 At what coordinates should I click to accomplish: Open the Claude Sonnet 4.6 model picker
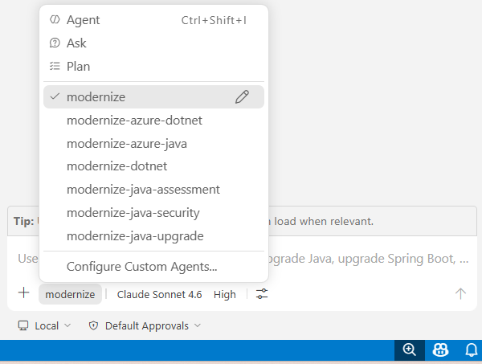(x=159, y=294)
